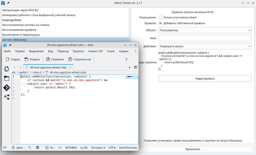Image resolution: width=256 pixels, height=155 pixels.
Task: Open the Клиент LSP menu
Action: point(95,51)
